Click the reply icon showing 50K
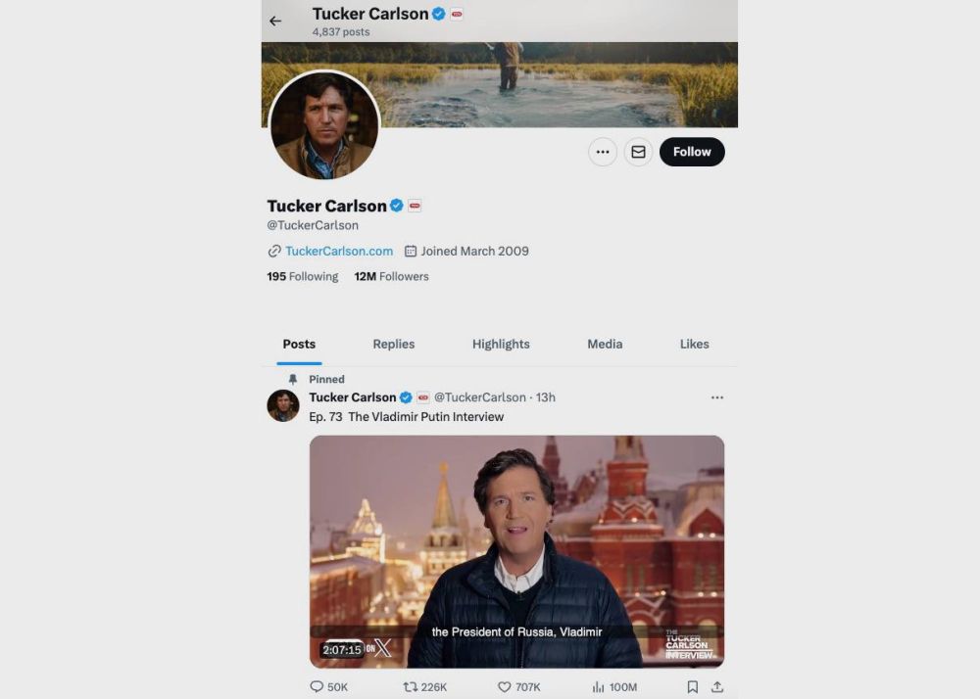Screen dimensions: 980x699 point(318,687)
